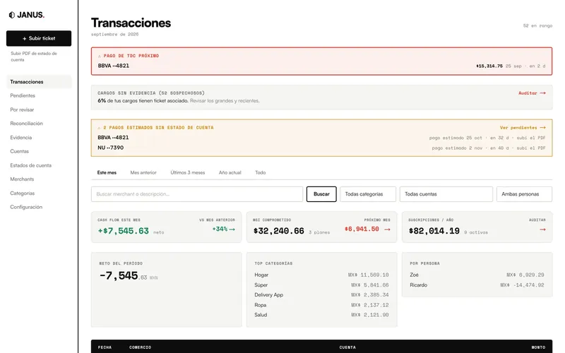Go to Estados de cuenta in sidebar
This screenshot has width=565, height=353.
click(x=30, y=165)
